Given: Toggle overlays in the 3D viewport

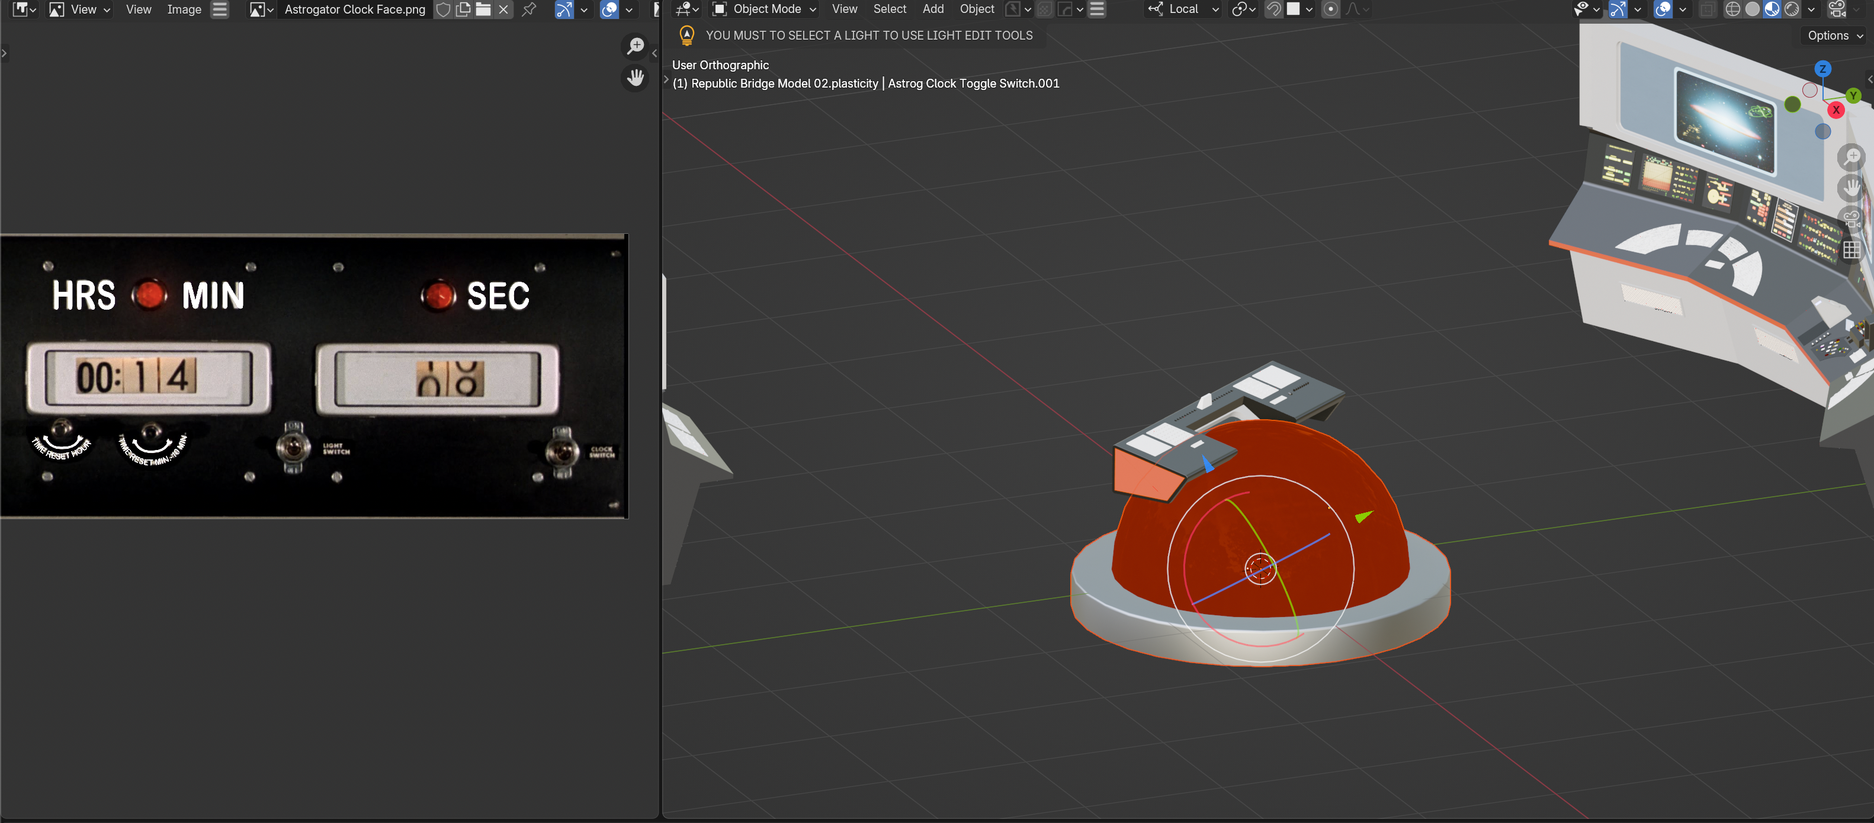Looking at the screenshot, I should [x=1663, y=9].
